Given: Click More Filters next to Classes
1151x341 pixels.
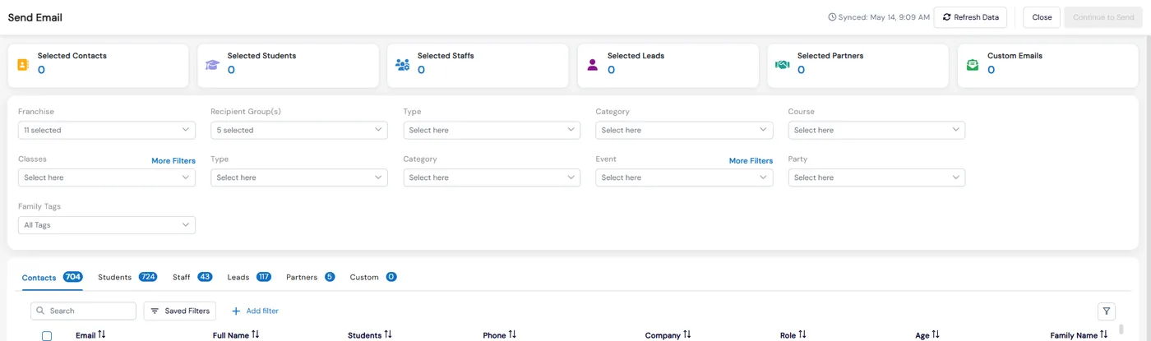Looking at the screenshot, I should tap(173, 161).
